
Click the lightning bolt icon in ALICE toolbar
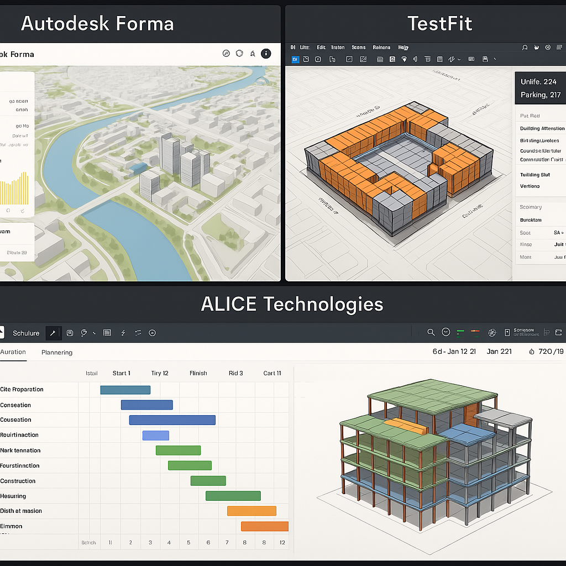123,333
